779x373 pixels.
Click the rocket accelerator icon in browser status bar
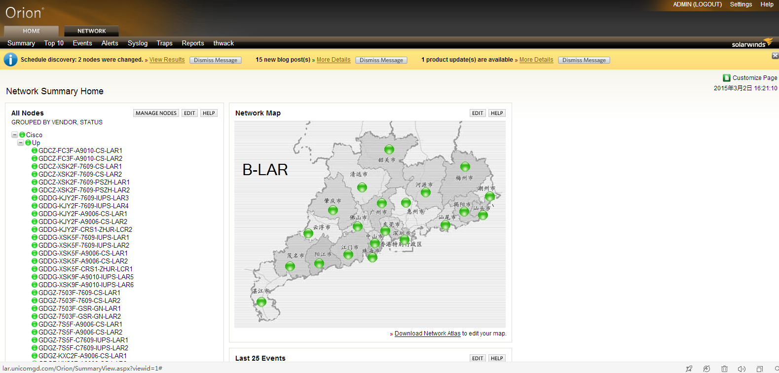pos(689,369)
